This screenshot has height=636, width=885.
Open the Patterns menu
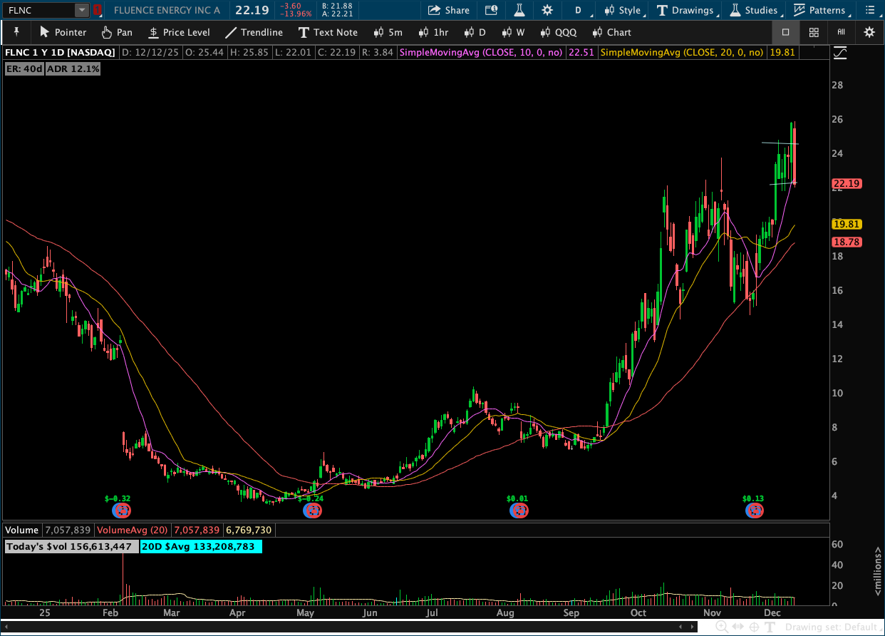pos(821,11)
